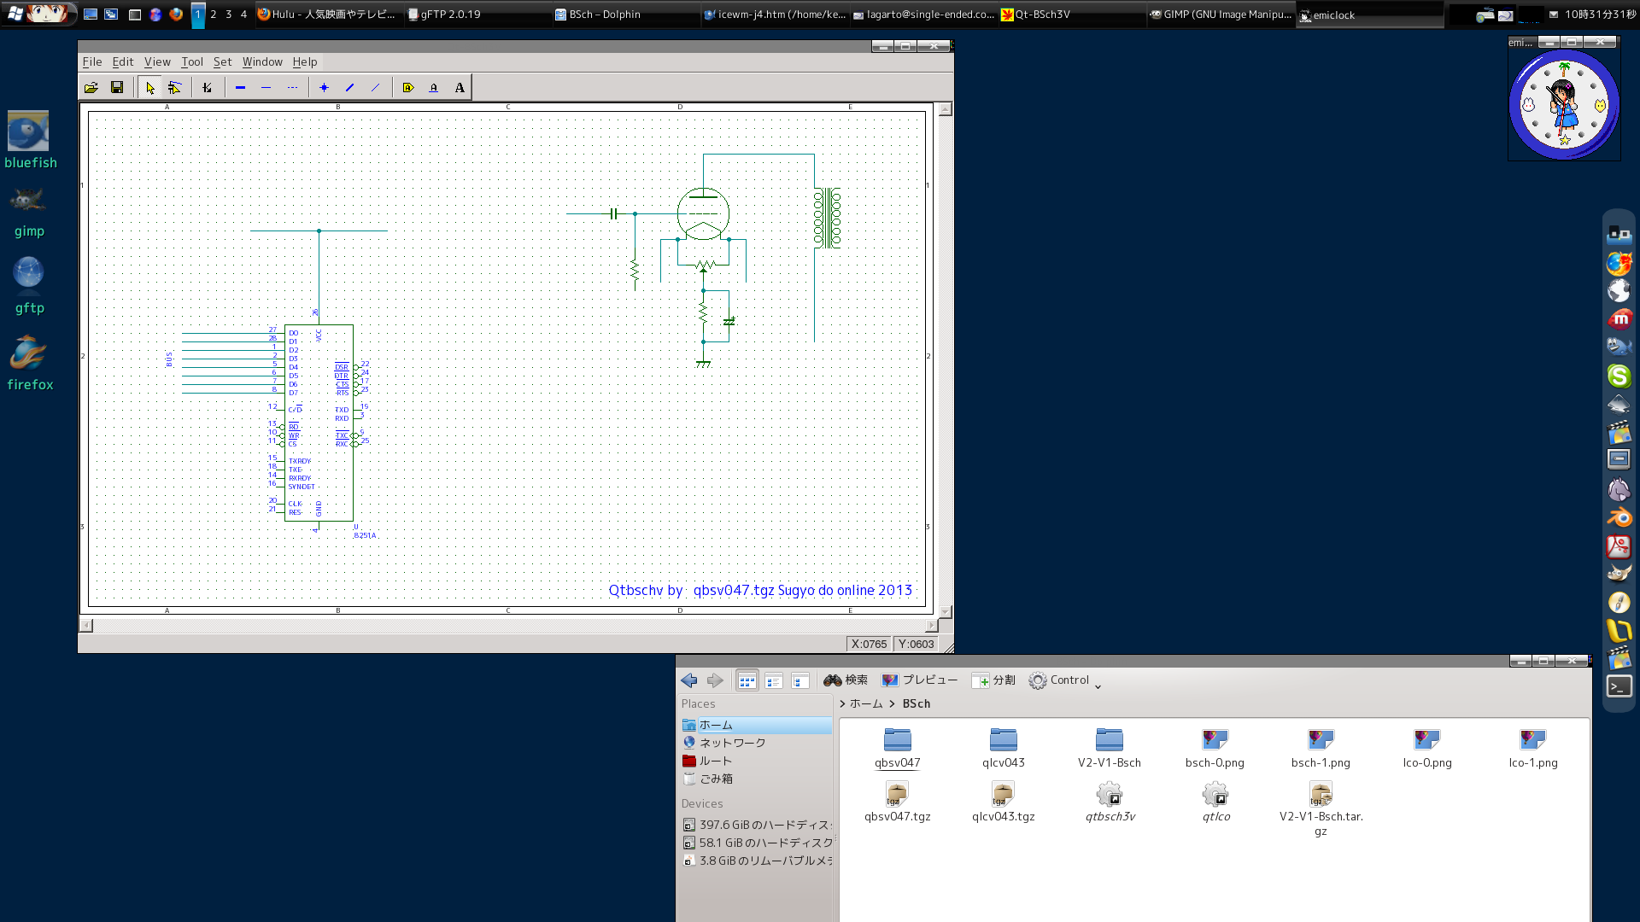Select the bold A comment text tool

460,87
